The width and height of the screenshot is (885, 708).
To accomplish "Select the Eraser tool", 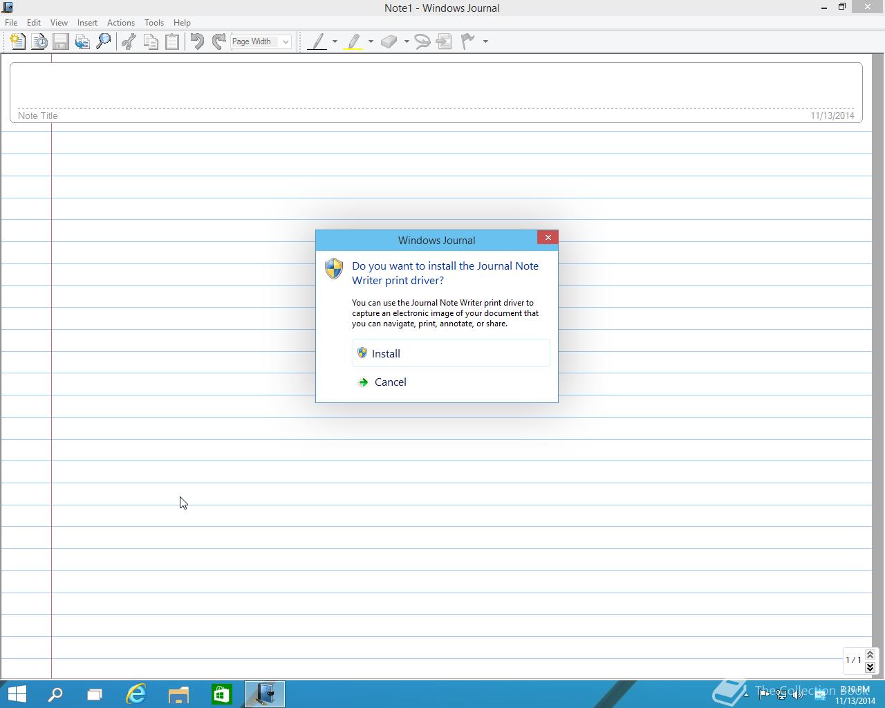I will (x=389, y=41).
